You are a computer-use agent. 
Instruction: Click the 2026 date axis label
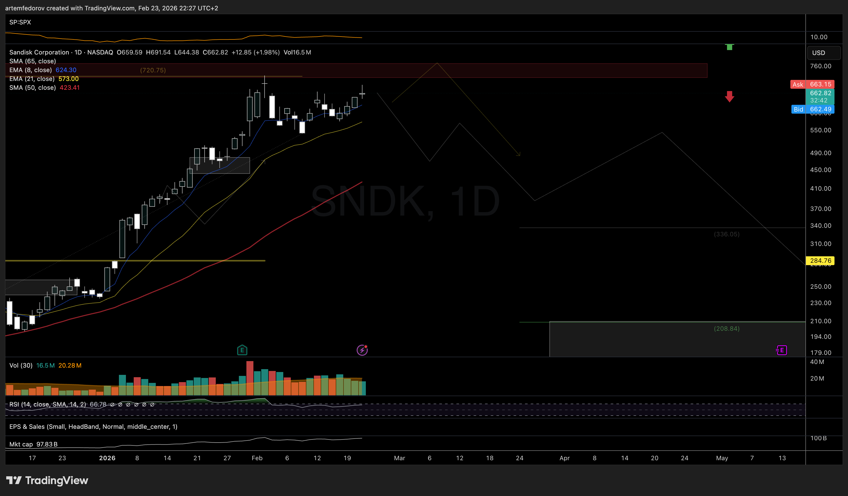[x=107, y=458]
